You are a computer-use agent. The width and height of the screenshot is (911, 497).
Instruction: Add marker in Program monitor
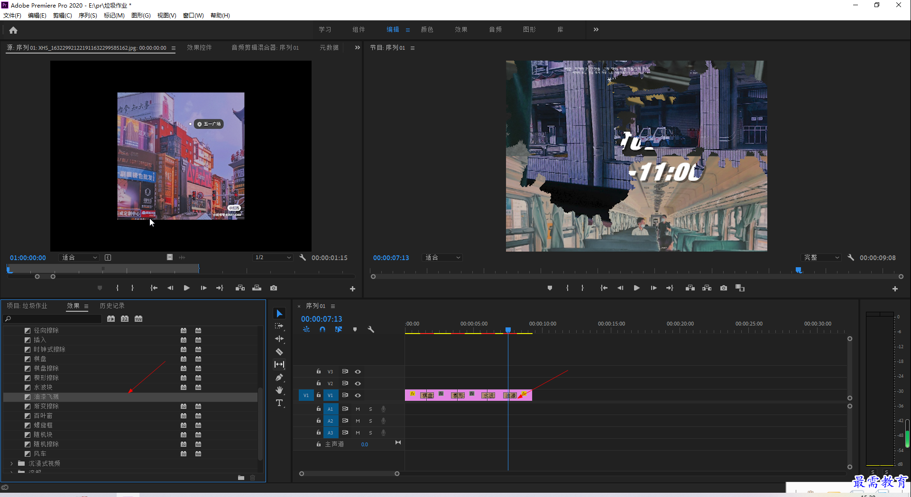tap(550, 288)
